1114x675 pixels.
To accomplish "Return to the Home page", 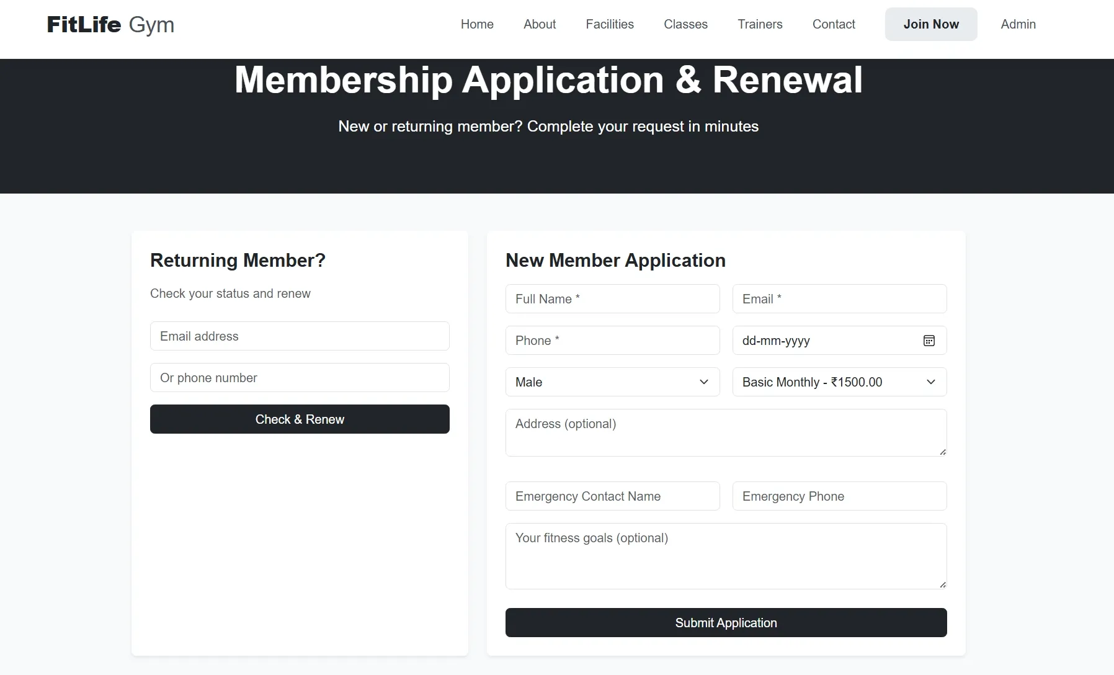I will click(476, 24).
